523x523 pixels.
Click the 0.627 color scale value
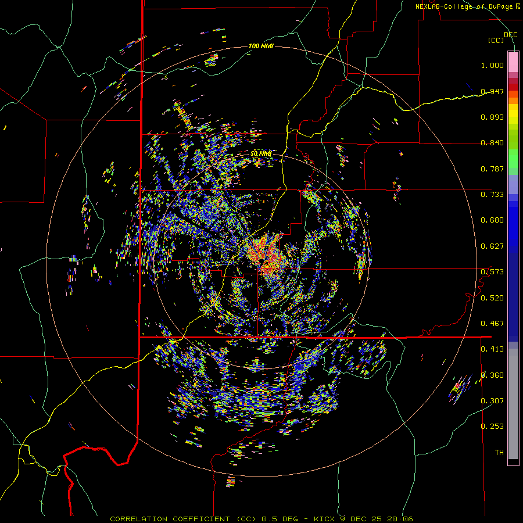[x=492, y=246]
